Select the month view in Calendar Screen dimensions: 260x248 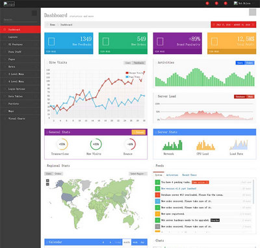tap(127, 242)
